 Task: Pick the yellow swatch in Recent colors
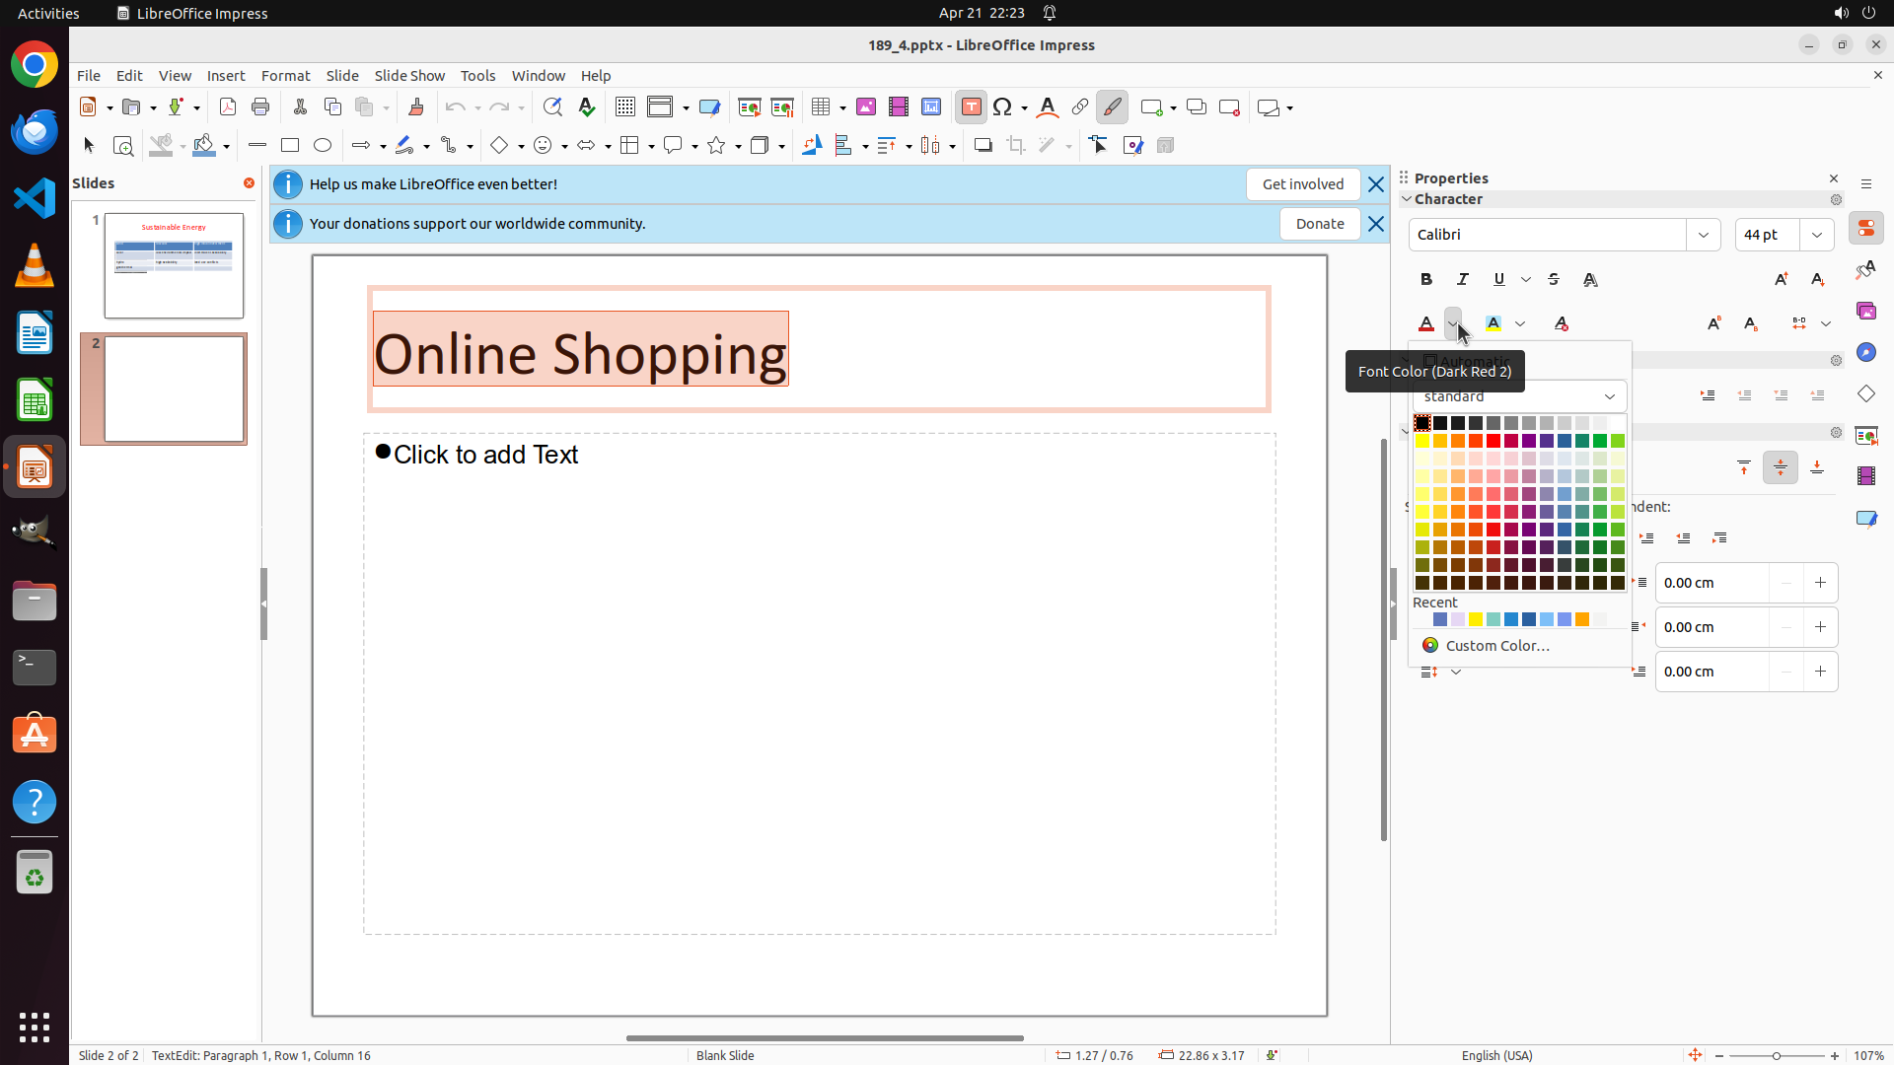[1476, 620]
